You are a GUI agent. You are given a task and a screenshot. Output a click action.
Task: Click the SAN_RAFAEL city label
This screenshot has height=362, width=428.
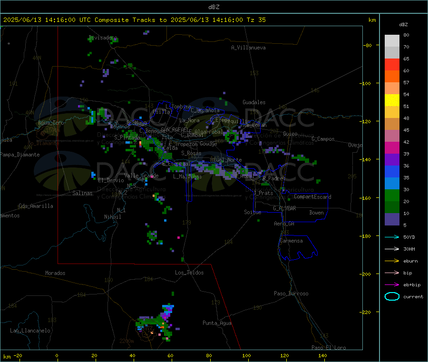[175, 130]
